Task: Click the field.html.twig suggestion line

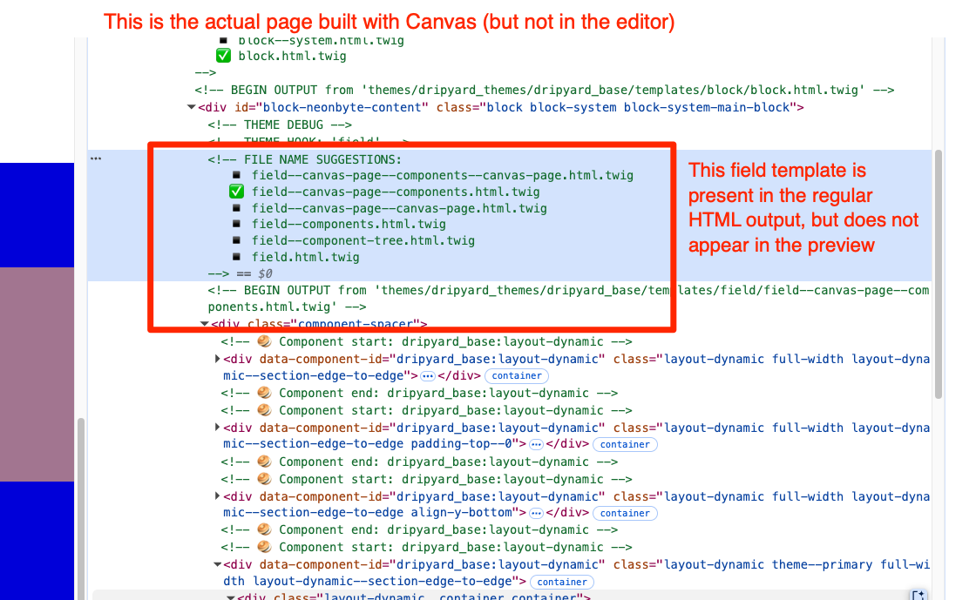Action: tap(306, 257)
